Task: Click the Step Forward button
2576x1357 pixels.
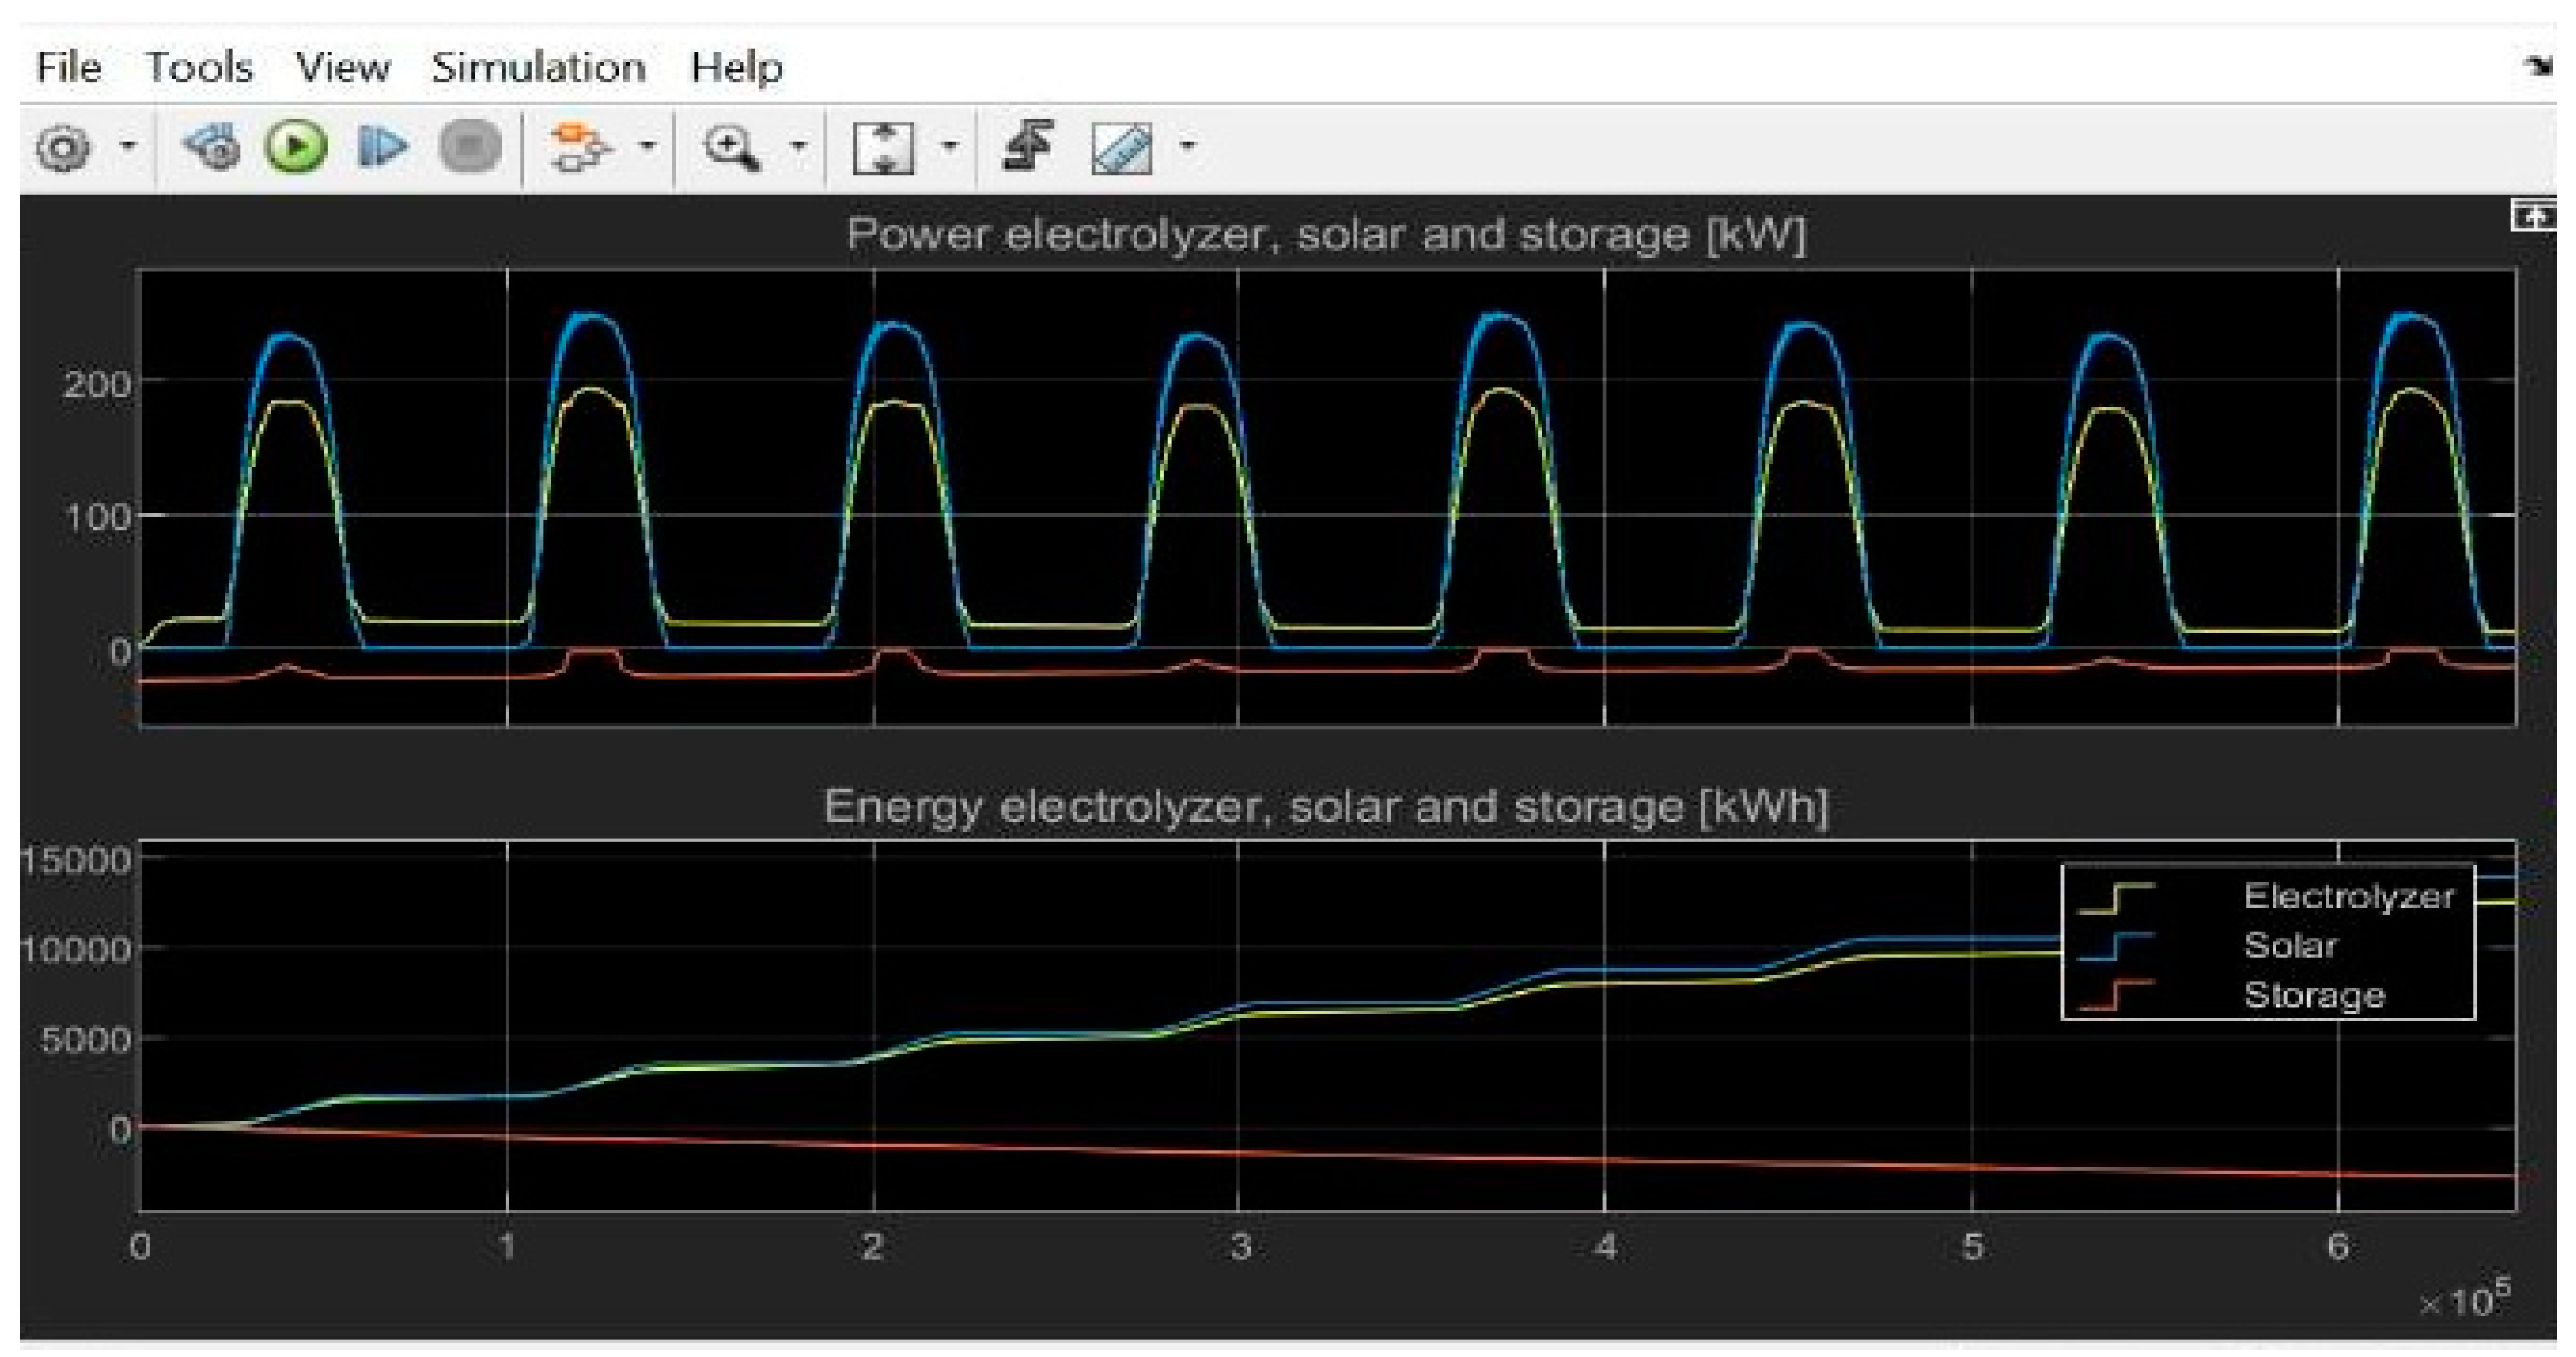Action: point(382,147)
